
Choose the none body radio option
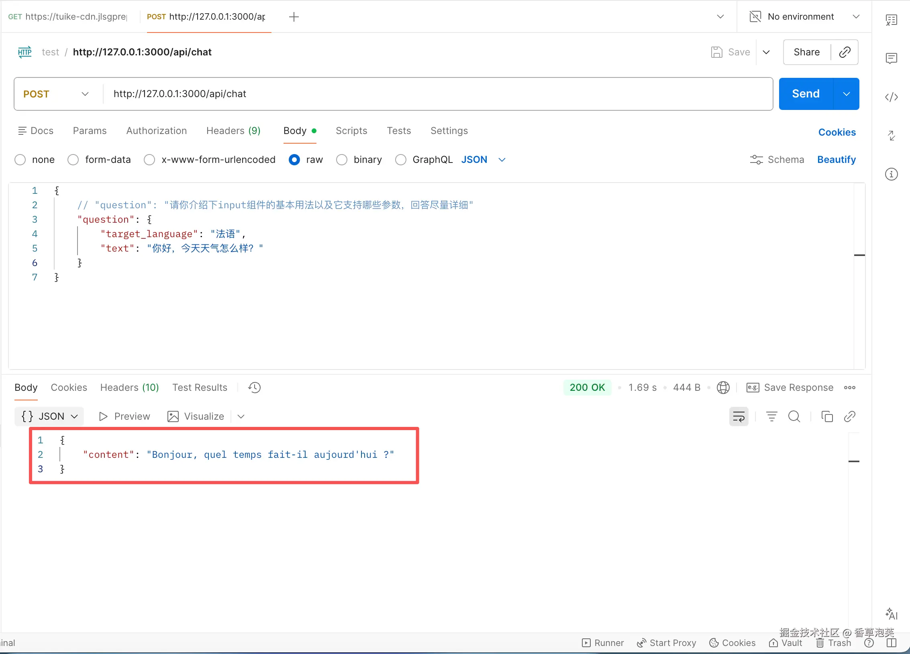[20, 160]
